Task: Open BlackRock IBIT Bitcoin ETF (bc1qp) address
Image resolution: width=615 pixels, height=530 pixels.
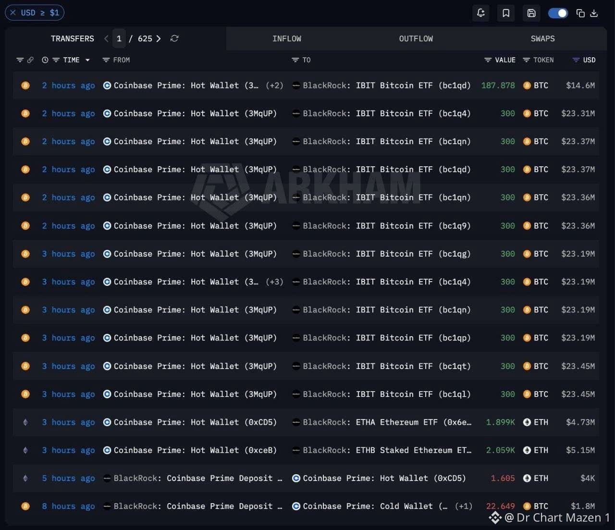Action: (x=387, y=338)
